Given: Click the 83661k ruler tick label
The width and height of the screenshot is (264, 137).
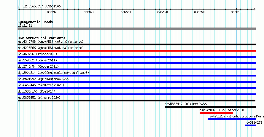Looking at the screenshot, I should (236, 12).
